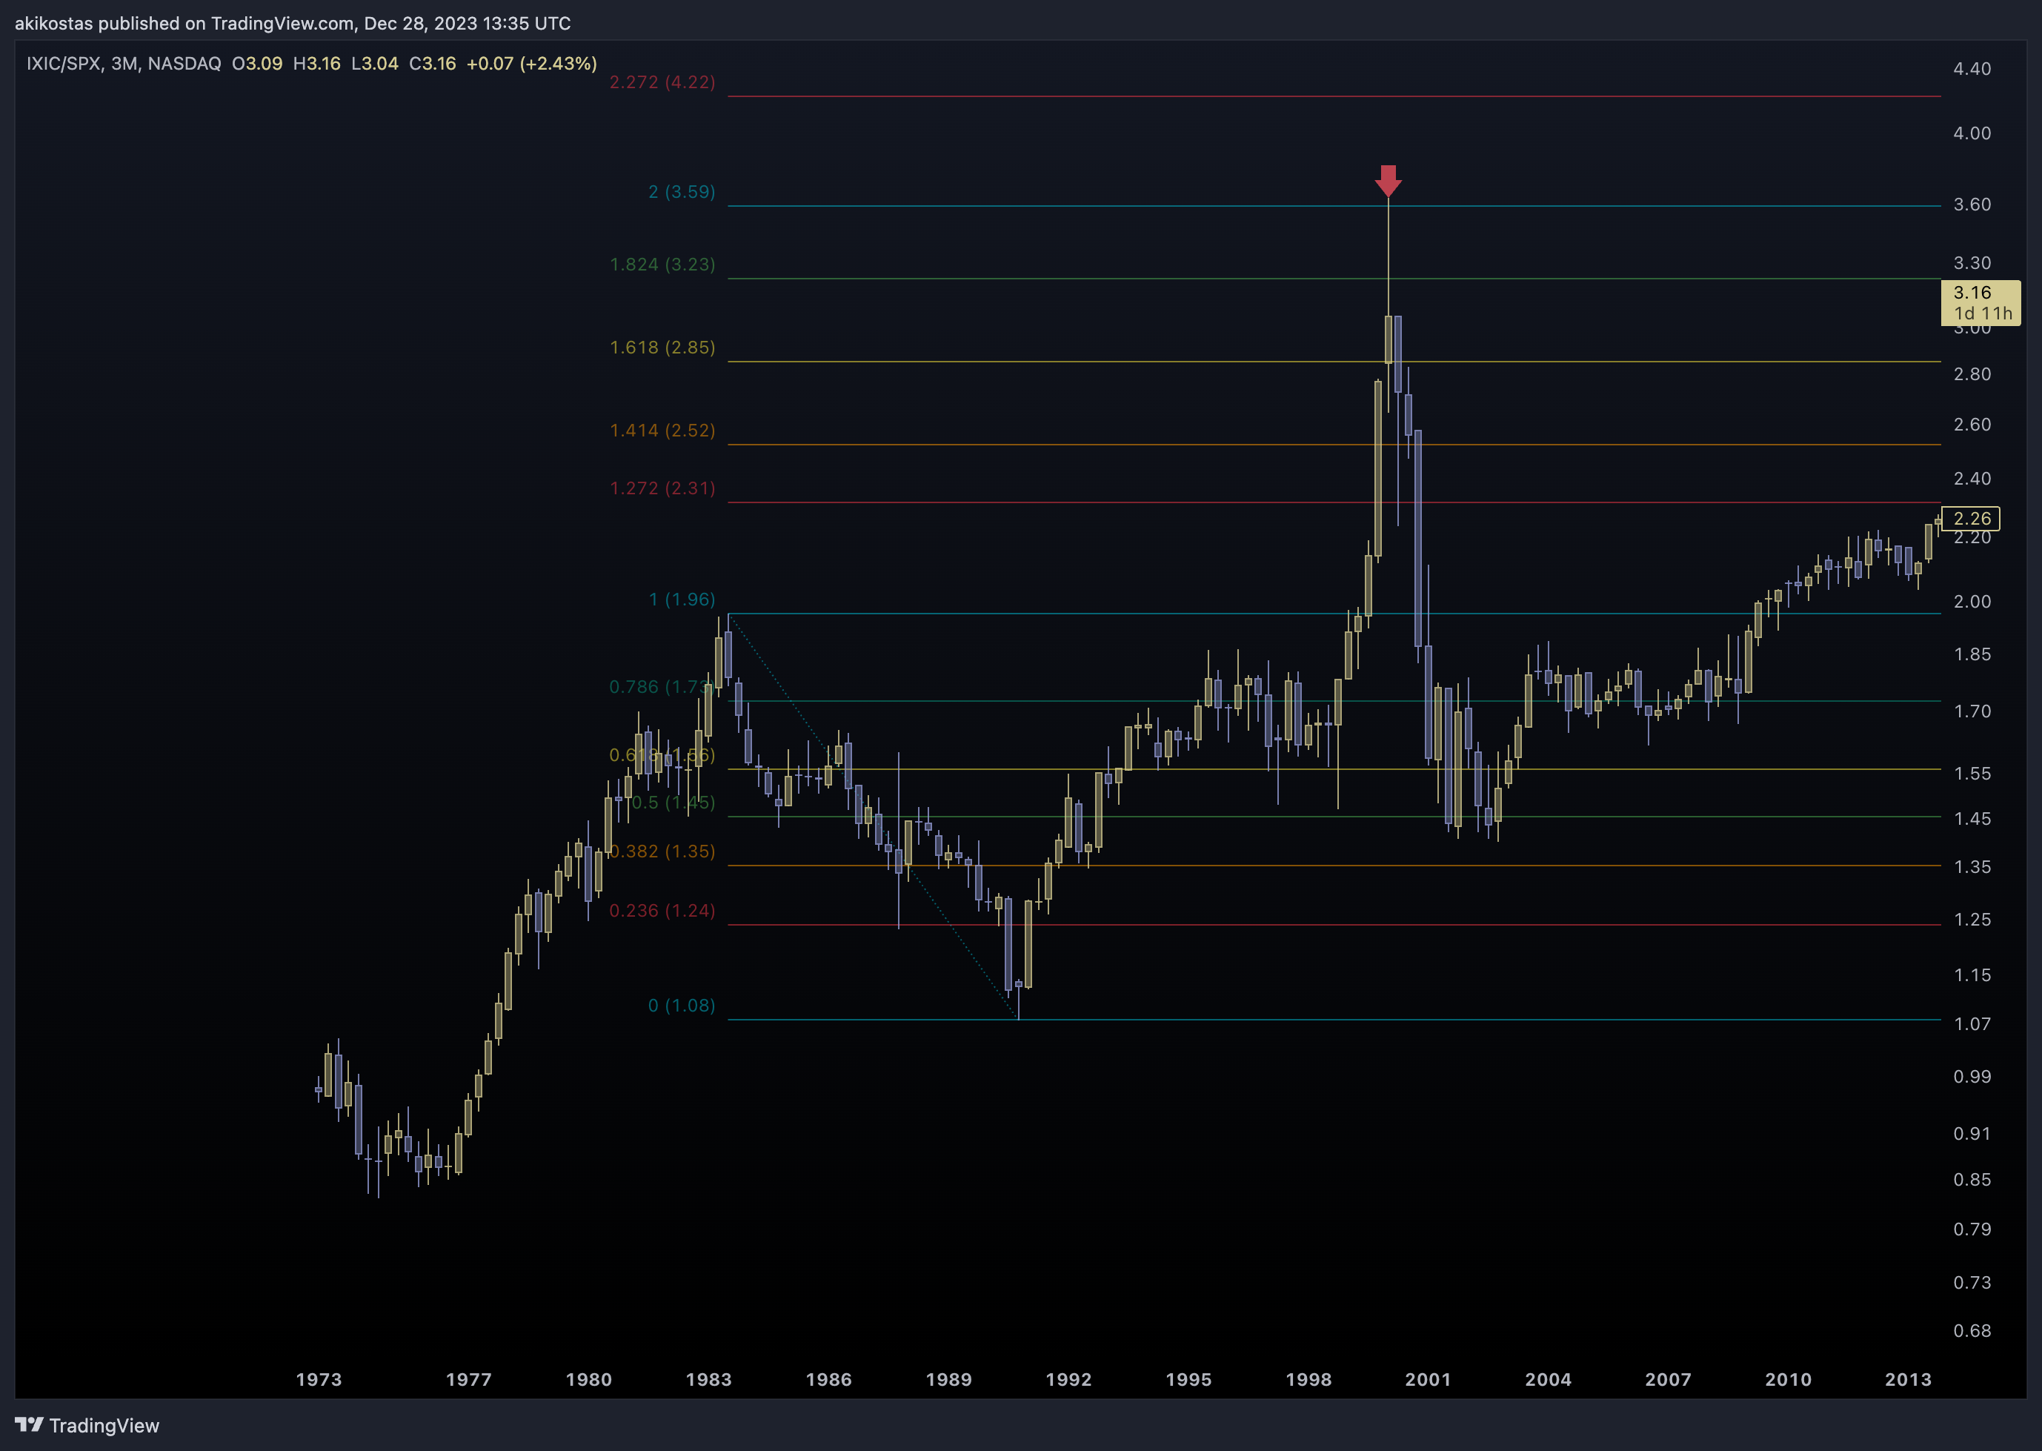The height and width of the screenshot is (1451, 2042).
Task: Click the 1998 time axis label
Action: [x=1308, y=1380]
